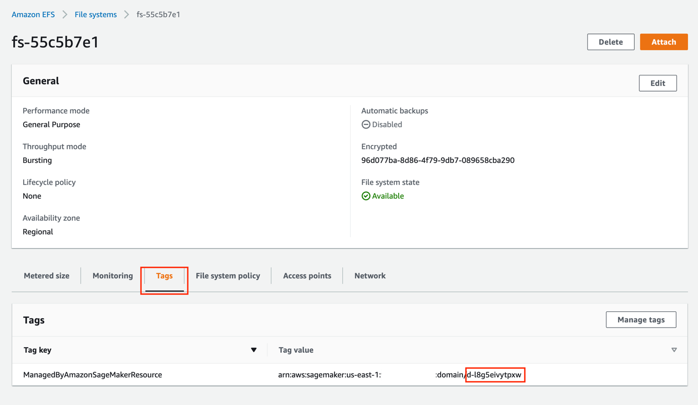
Task: Switch to the Network tab
Action: pyautogui.click(x=370, y=276)
